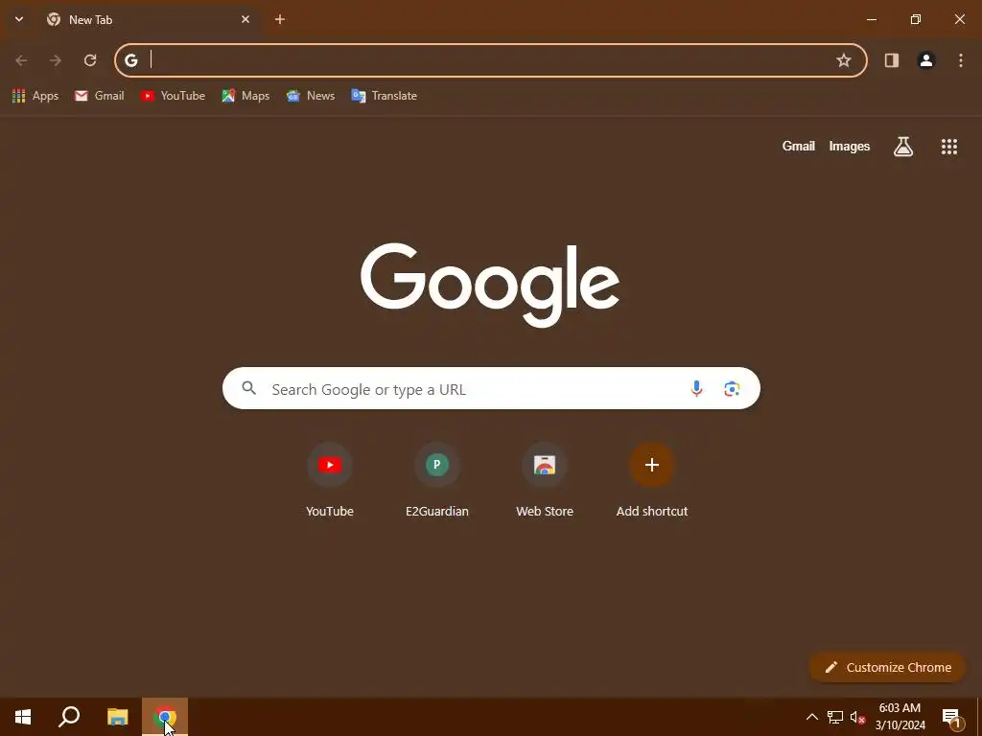
Task: Open File Explorer from the taskbar
Action: [x=117, y=717]
